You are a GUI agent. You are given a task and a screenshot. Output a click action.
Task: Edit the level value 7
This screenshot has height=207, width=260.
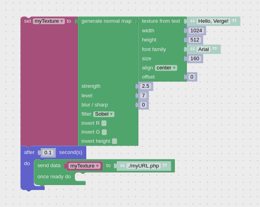point(143,96)
